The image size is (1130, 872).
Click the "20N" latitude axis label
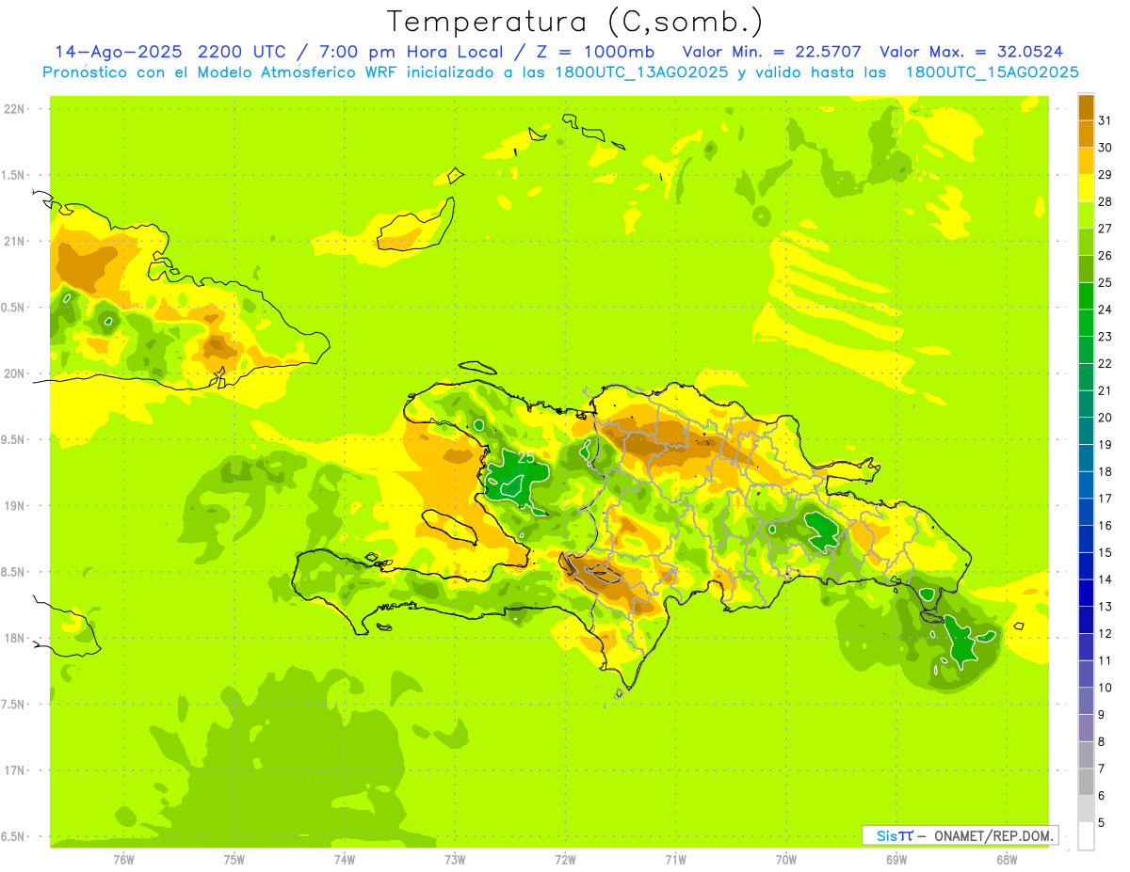(x=15, y=373)
